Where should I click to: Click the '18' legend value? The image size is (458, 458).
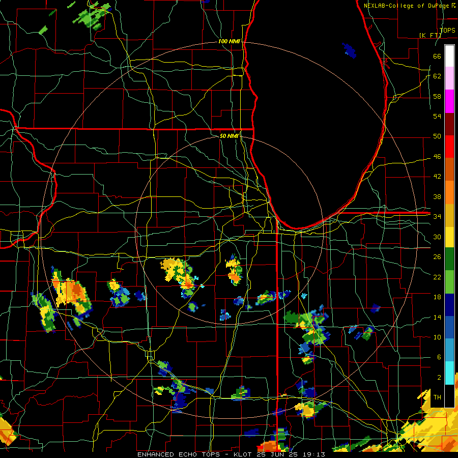point(437,297)
